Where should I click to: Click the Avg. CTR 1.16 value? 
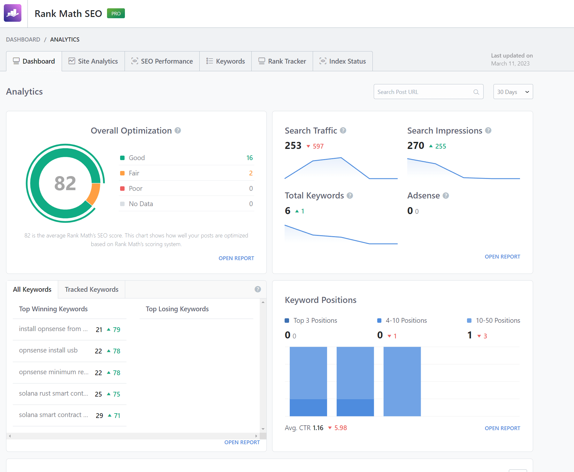pos(318,428)
